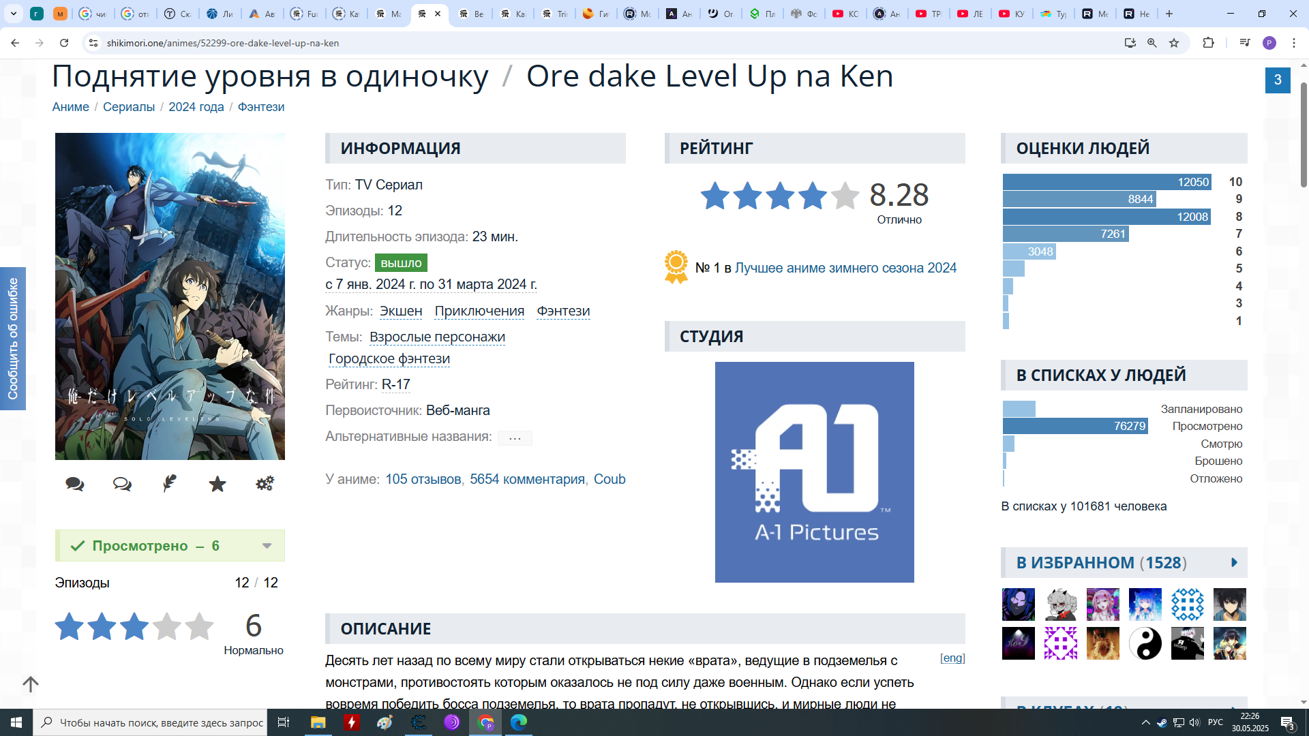Open File Explorer from the taskbar
The image size is (1309, 736).
pos(318,722)
